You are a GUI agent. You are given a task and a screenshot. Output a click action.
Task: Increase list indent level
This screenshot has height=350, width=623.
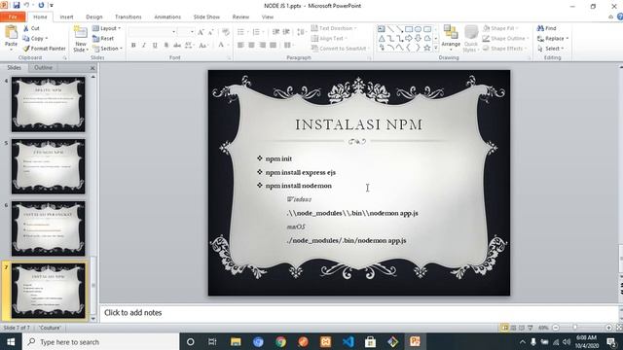(286, 32)
